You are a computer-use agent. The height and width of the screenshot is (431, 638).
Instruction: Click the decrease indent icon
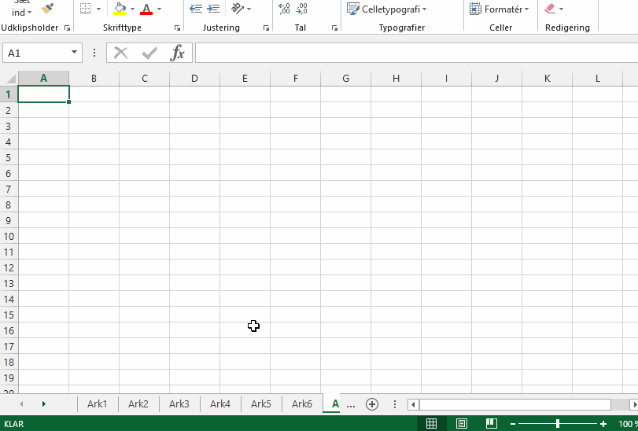[x=196, y=9]
